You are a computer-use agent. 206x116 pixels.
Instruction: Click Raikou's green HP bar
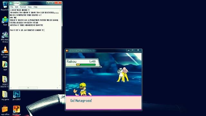coord(88,65)
